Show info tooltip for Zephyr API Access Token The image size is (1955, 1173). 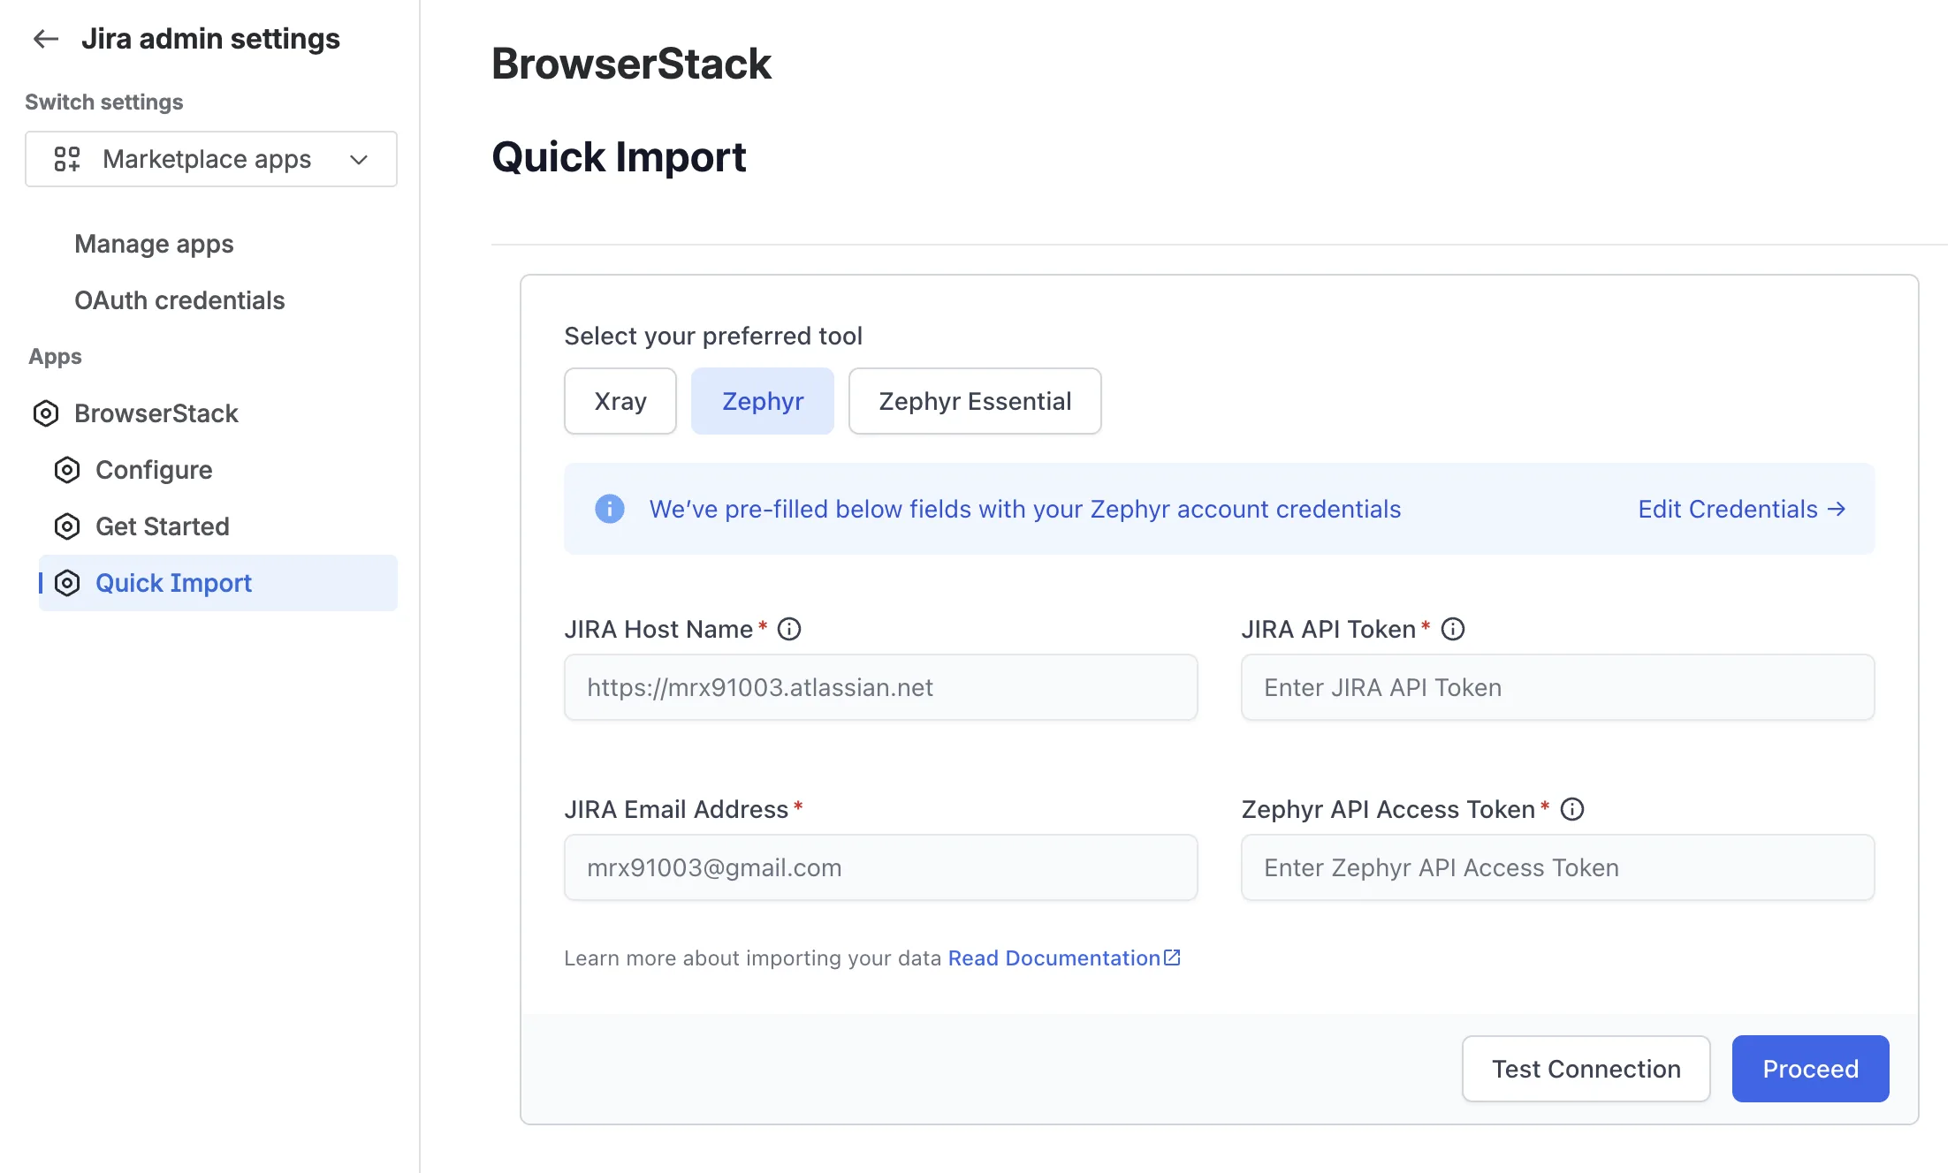click(1572, 809)
